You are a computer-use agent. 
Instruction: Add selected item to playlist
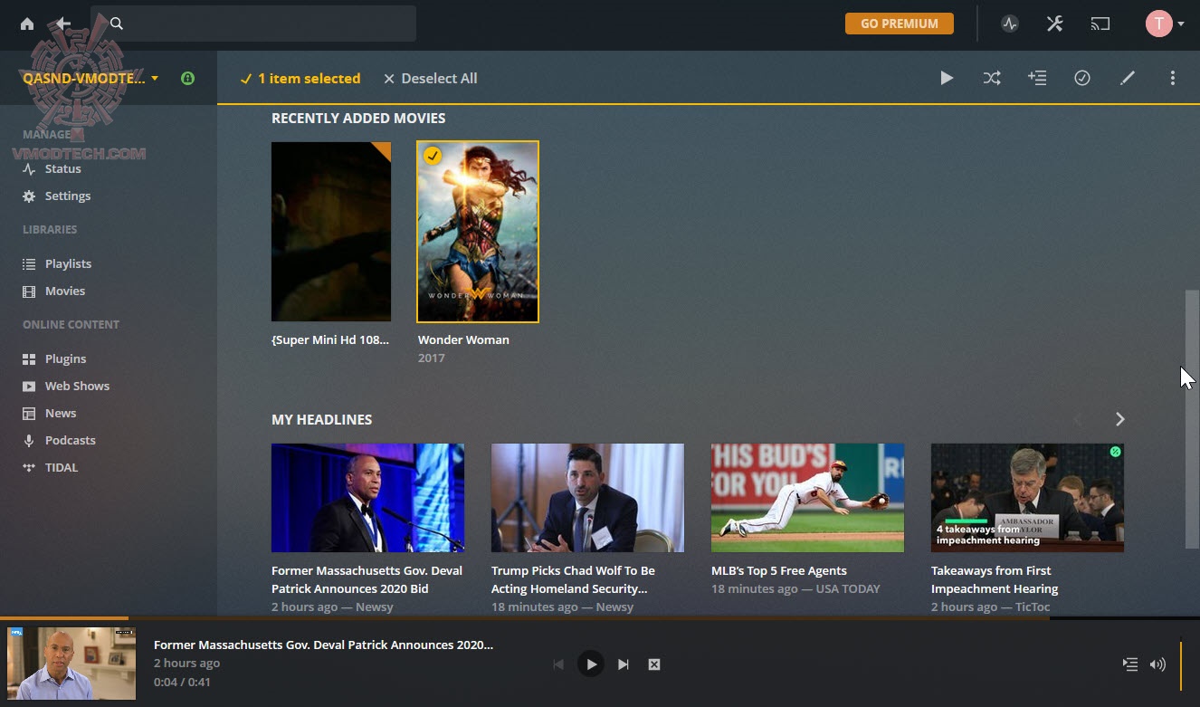click(1037, 78)
